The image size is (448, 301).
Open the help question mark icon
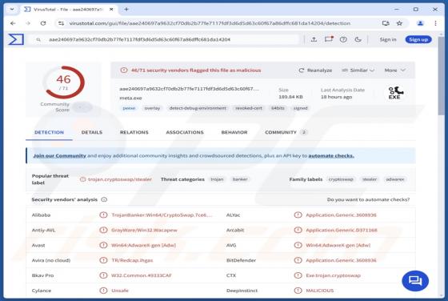coord(343,39)
